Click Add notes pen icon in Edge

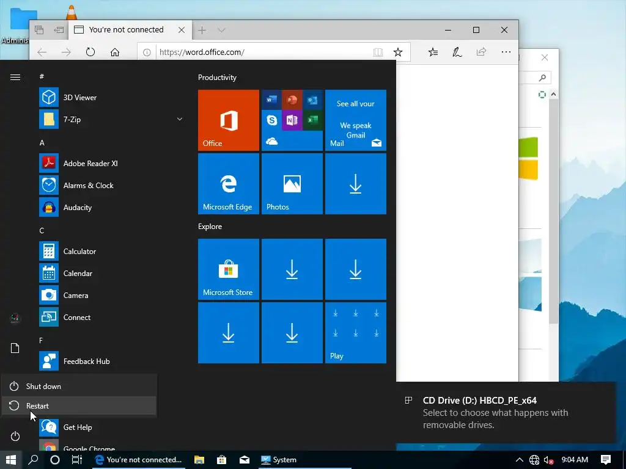coord(457,53)
